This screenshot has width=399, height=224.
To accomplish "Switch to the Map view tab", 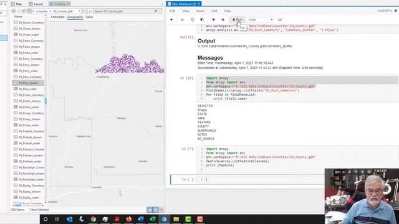I will [x=17, y=4].
